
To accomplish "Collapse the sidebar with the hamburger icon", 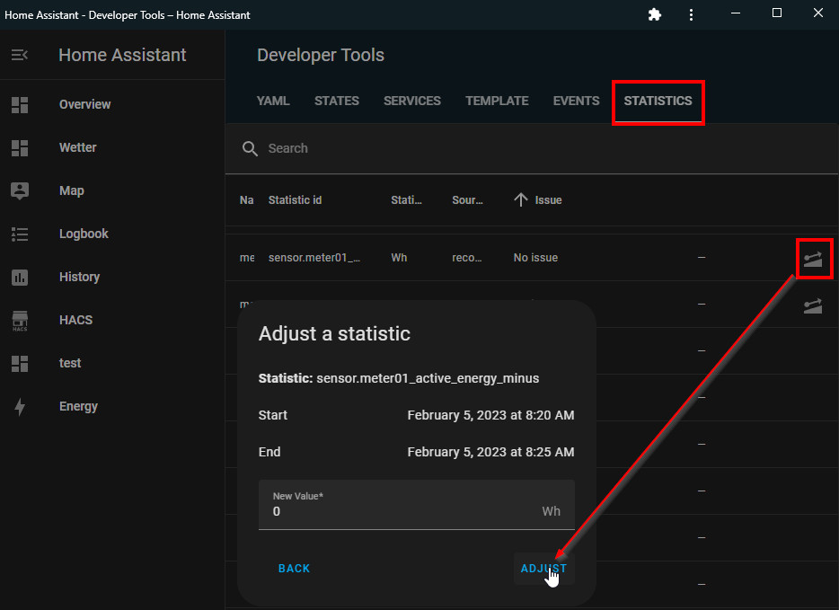I will coord(20,55).
